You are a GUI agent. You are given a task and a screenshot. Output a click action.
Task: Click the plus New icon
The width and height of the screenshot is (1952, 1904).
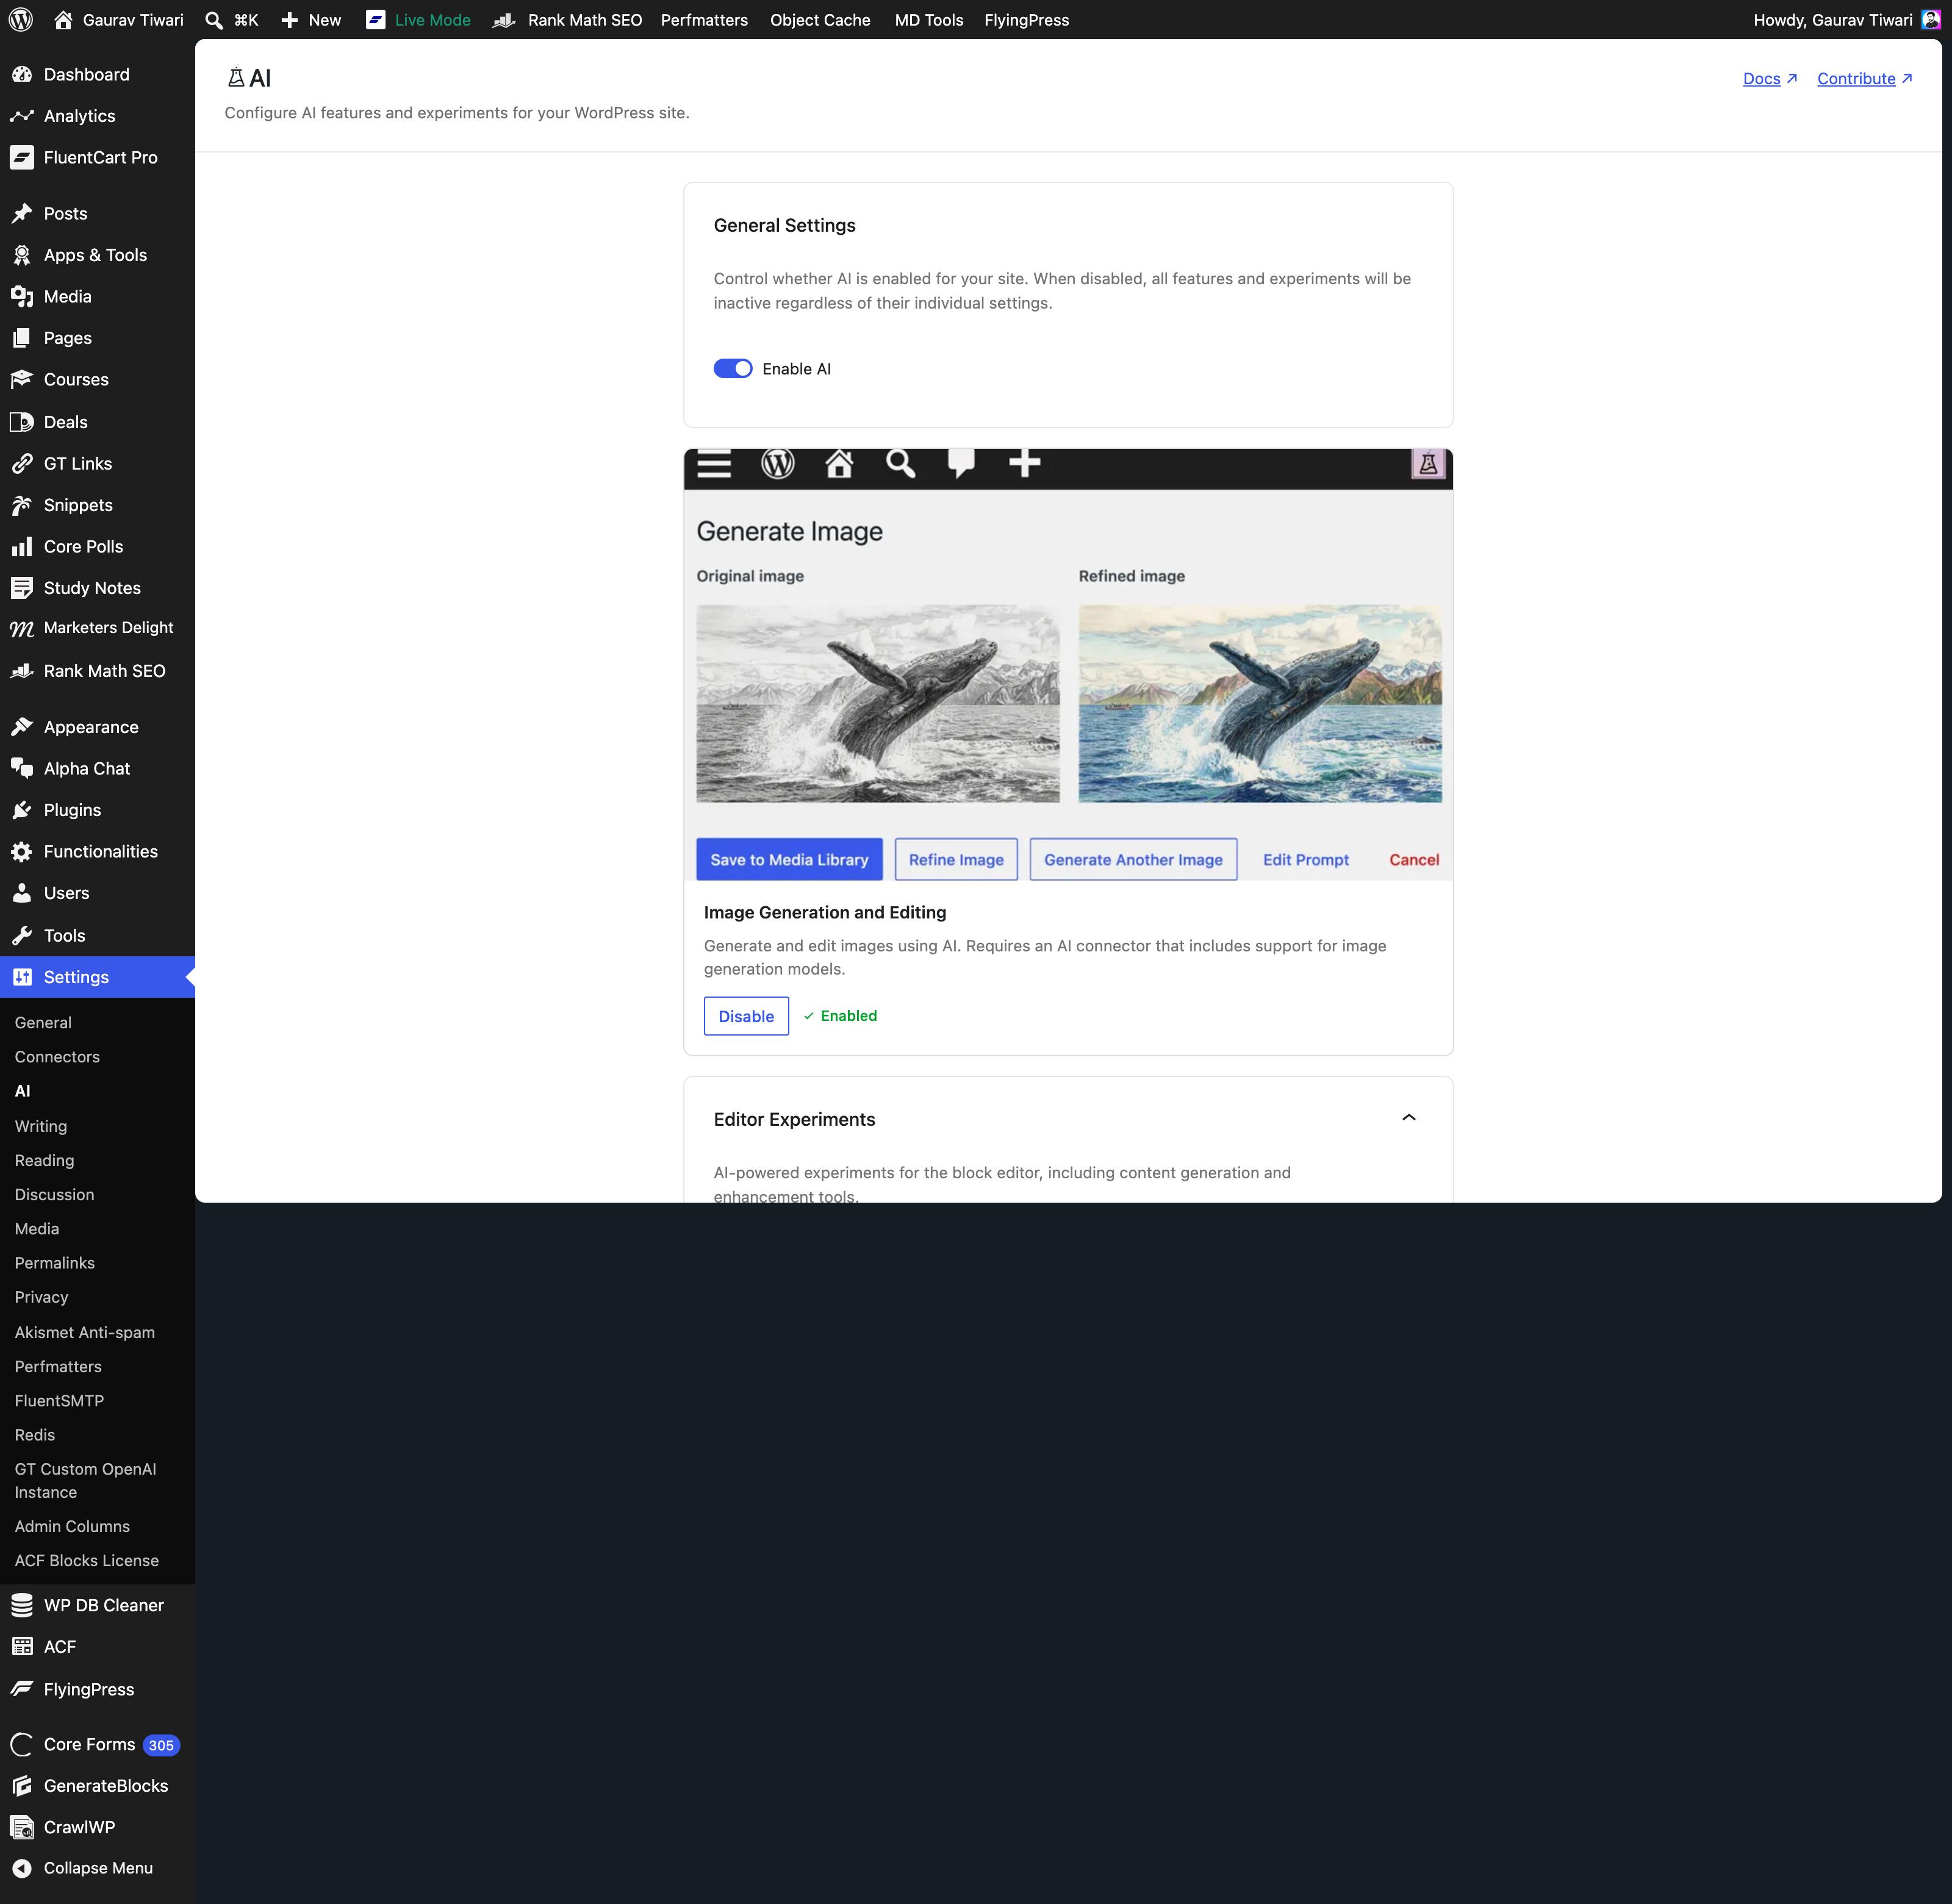click(290, 20)
